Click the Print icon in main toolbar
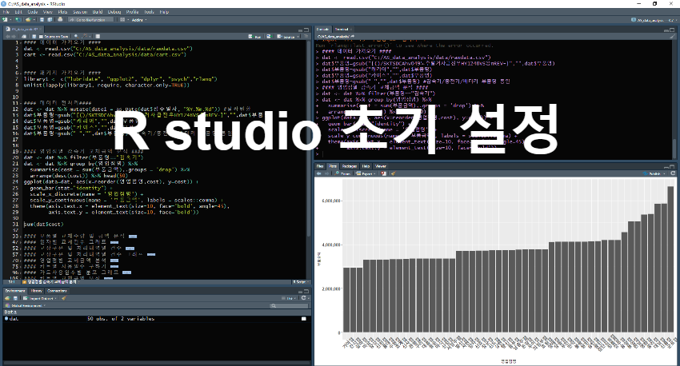The width and height of the screenshot is (680, 366). coord(60,19)
